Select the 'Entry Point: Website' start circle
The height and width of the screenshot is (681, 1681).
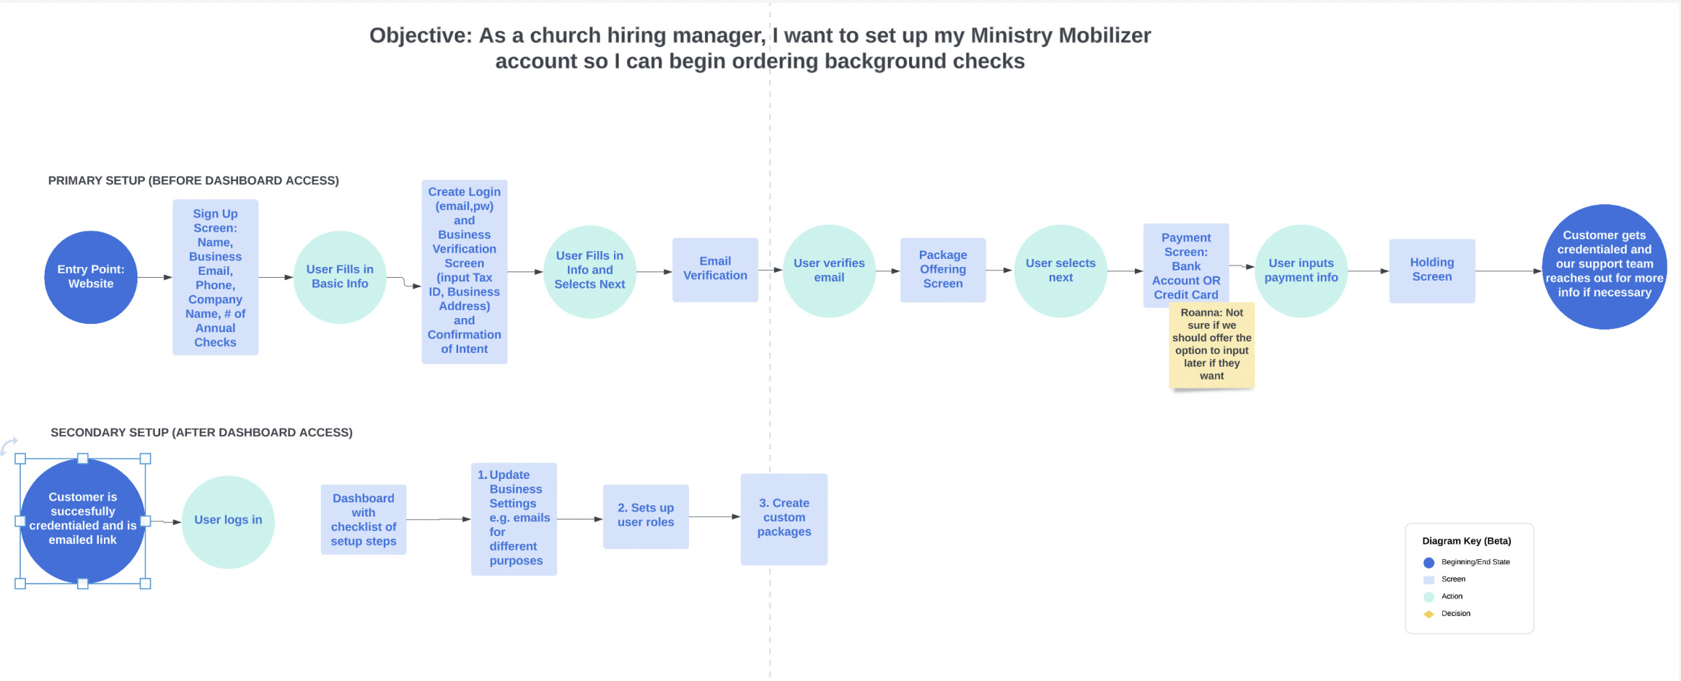coord(91,277)
